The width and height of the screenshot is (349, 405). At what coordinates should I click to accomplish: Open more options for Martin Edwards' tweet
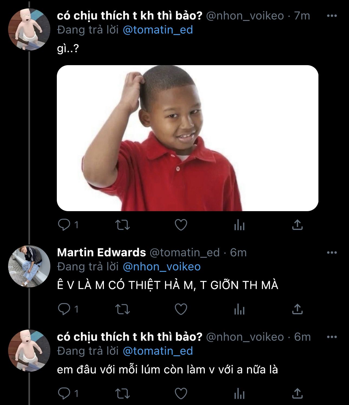[x=332, y=253]
